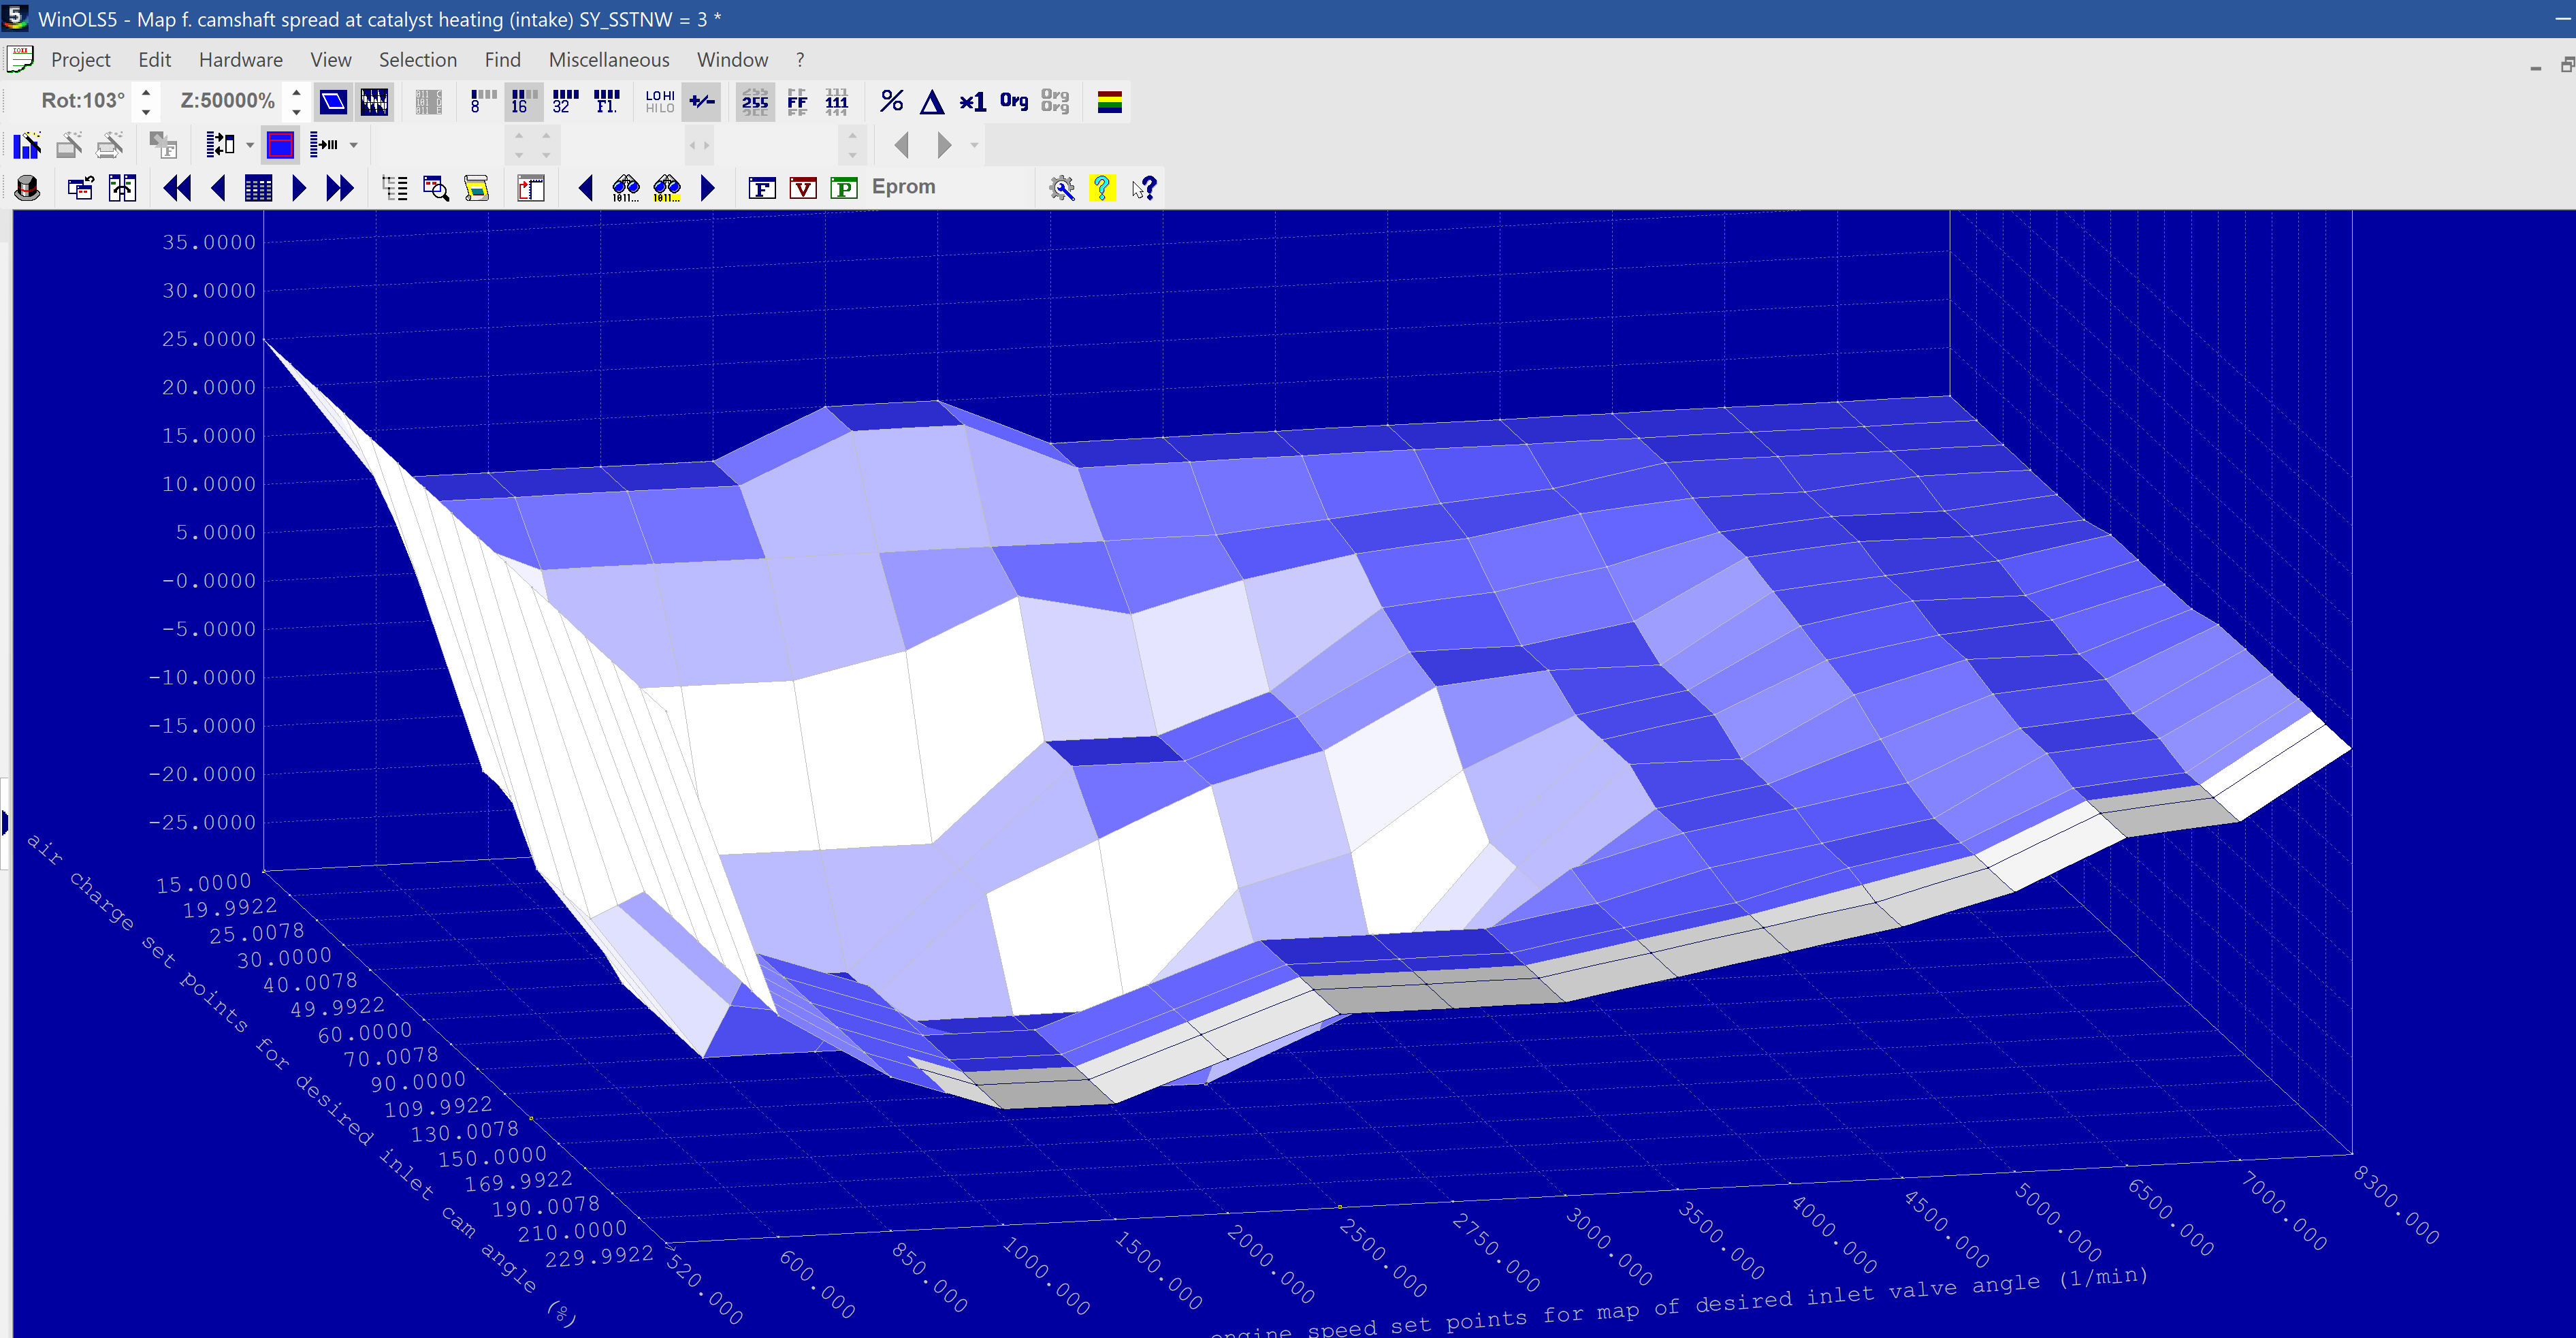The width and height of the screenshot is (2576, 1338).
Task: Toggle the 2D waveform view icon
Action: (375, 101)
